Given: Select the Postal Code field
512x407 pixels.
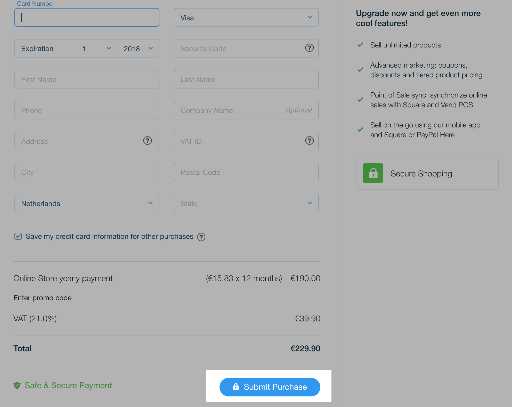Looking at the screenshot, I should pyautogui.click(x=246, y=172).
